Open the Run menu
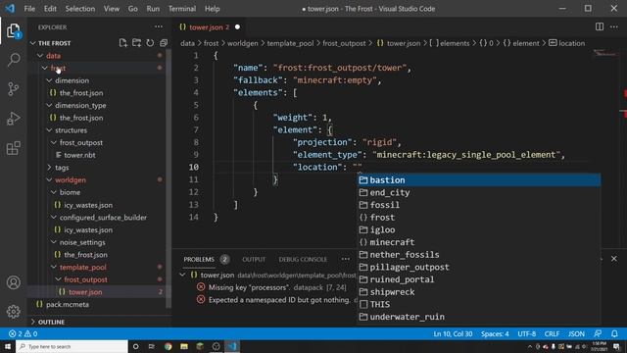This screenshot has height=353, width=627. pyautogui.click(x=153, y=9)
